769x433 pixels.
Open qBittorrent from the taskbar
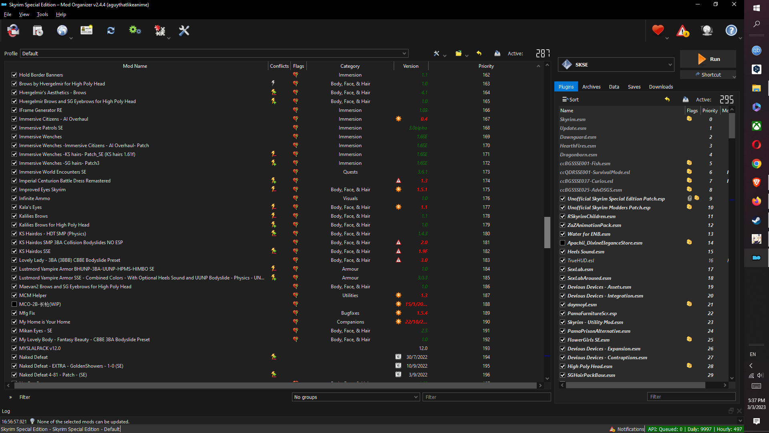[x=756, y=51]
